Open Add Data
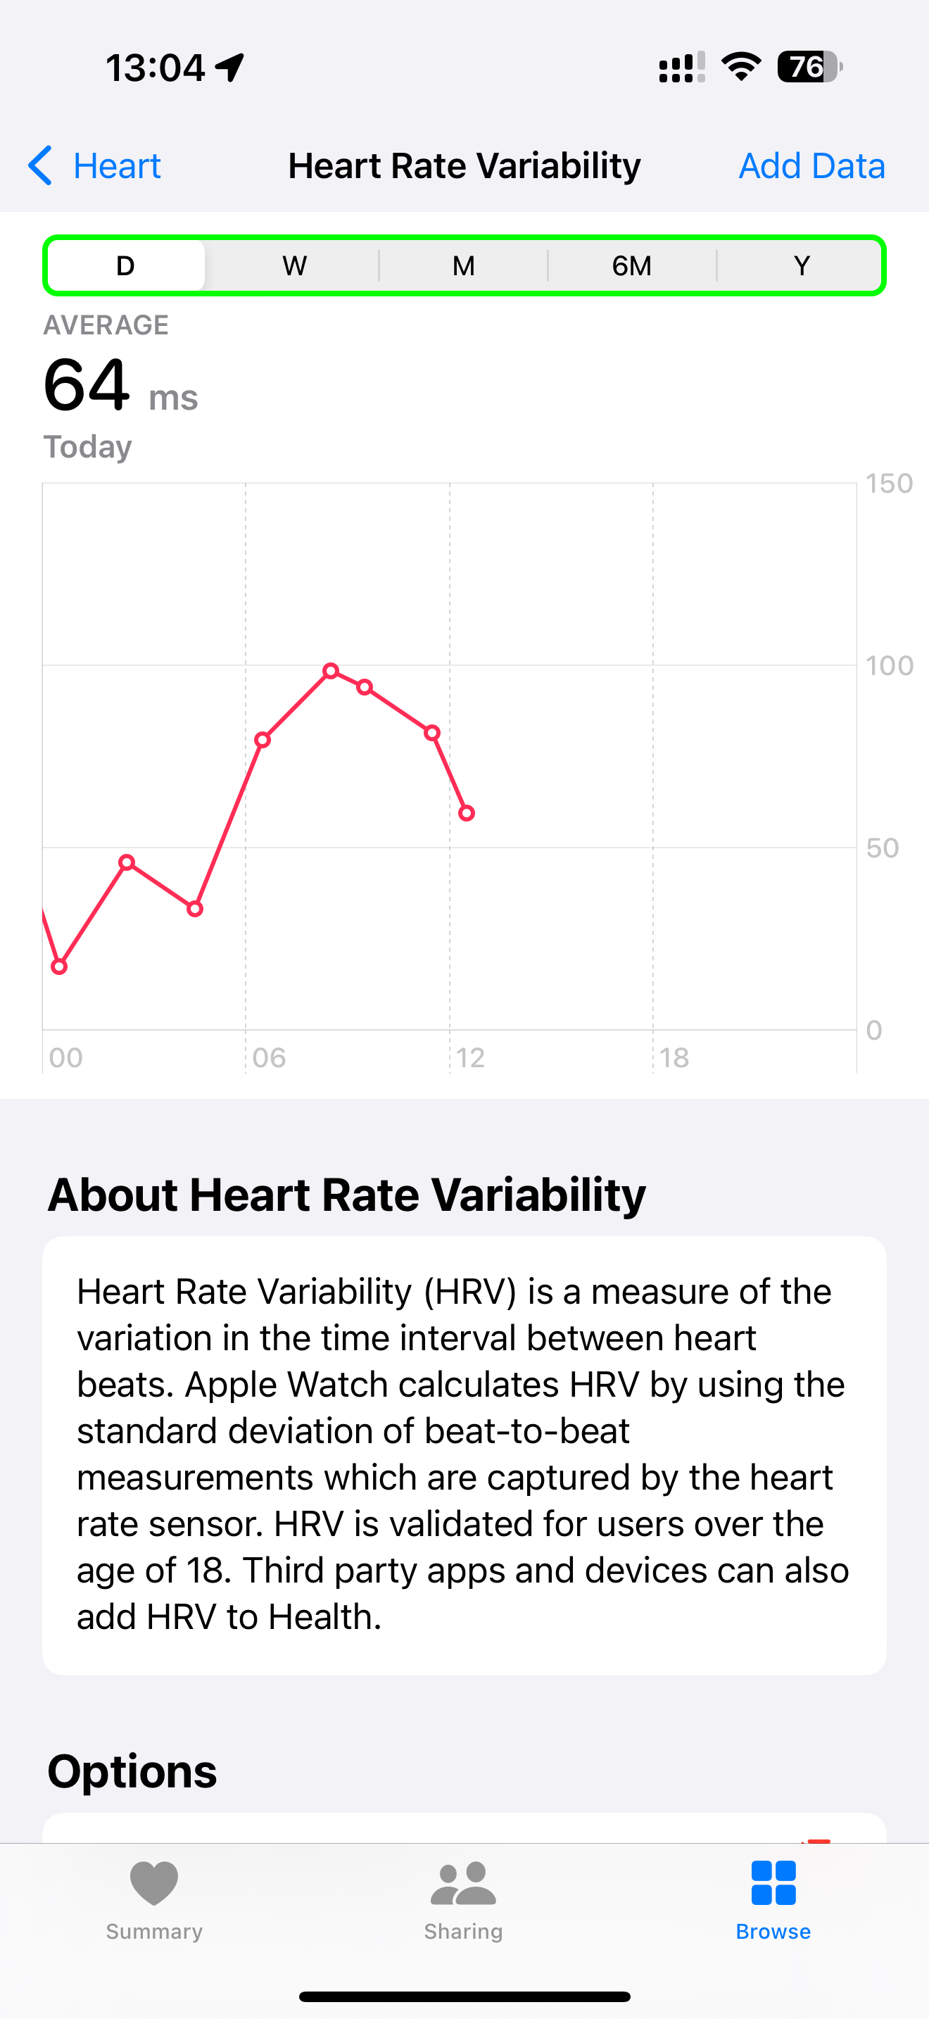The height and width of the screenshot is (2019, 929). pos(811,165)
